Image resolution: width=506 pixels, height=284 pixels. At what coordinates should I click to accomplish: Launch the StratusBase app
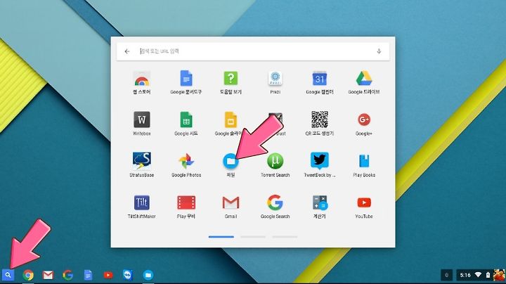coord(142,161)
